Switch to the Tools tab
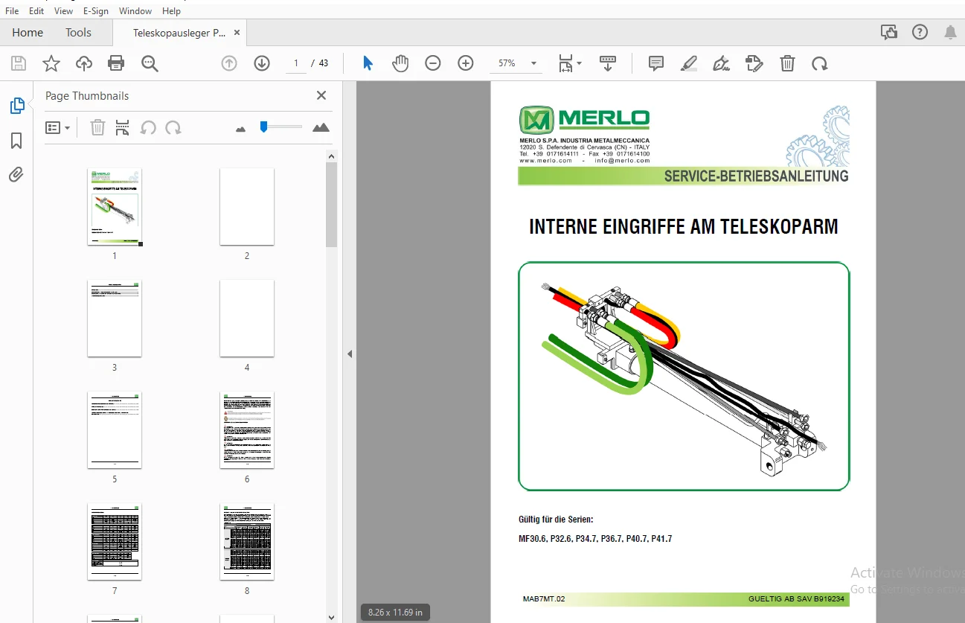Screen dimensions: 965x623 pyautogui.click(x=78, y=33)
